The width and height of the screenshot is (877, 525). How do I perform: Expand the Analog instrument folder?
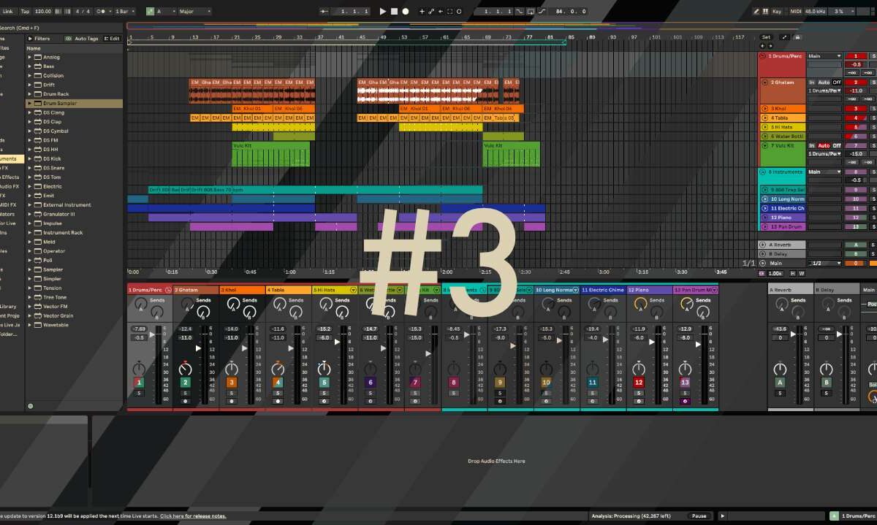[30, 57]
